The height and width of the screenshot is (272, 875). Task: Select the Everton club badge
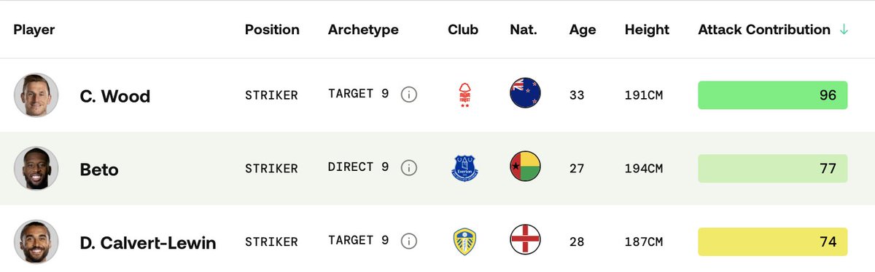click(464, 168)
